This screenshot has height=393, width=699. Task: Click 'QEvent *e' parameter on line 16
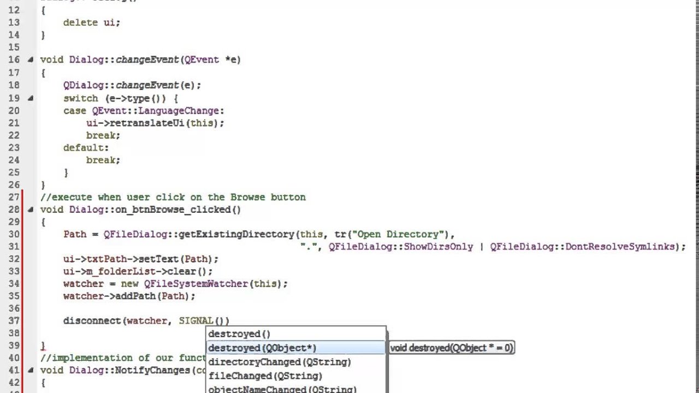point(210,60)
